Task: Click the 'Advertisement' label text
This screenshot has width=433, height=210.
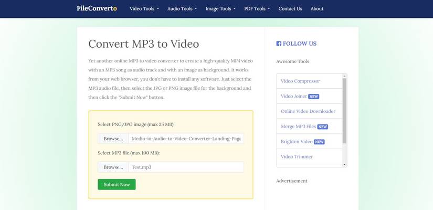Action: (292, 181)
